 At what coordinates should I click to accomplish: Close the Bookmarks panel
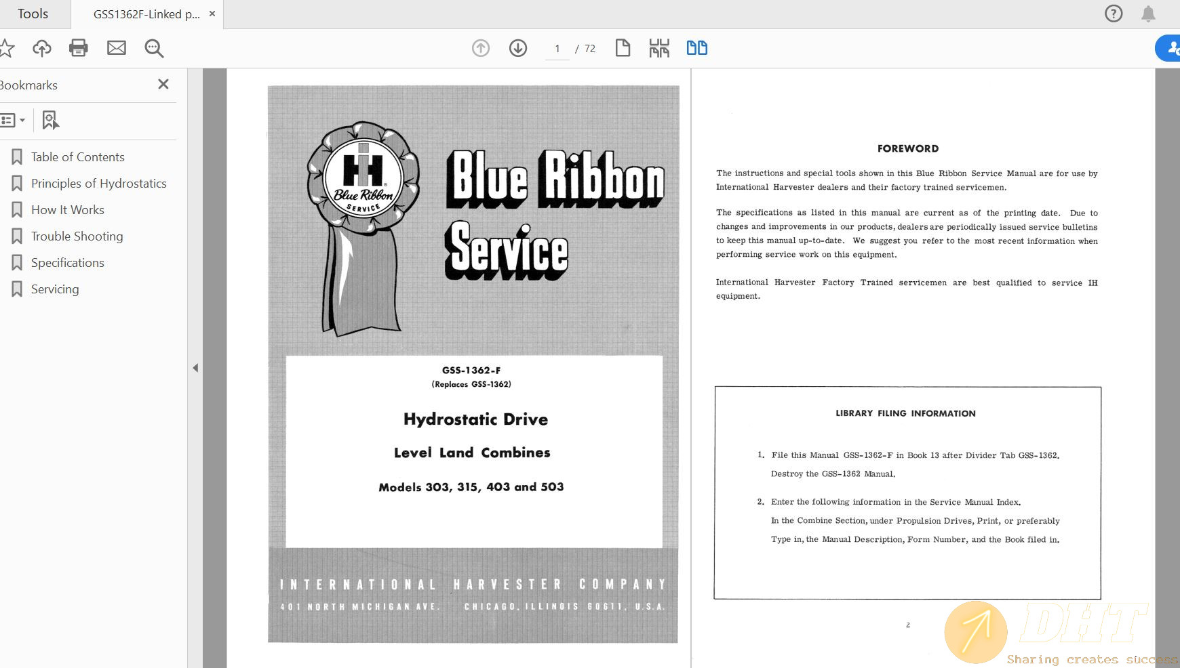(x=163, y=85)
